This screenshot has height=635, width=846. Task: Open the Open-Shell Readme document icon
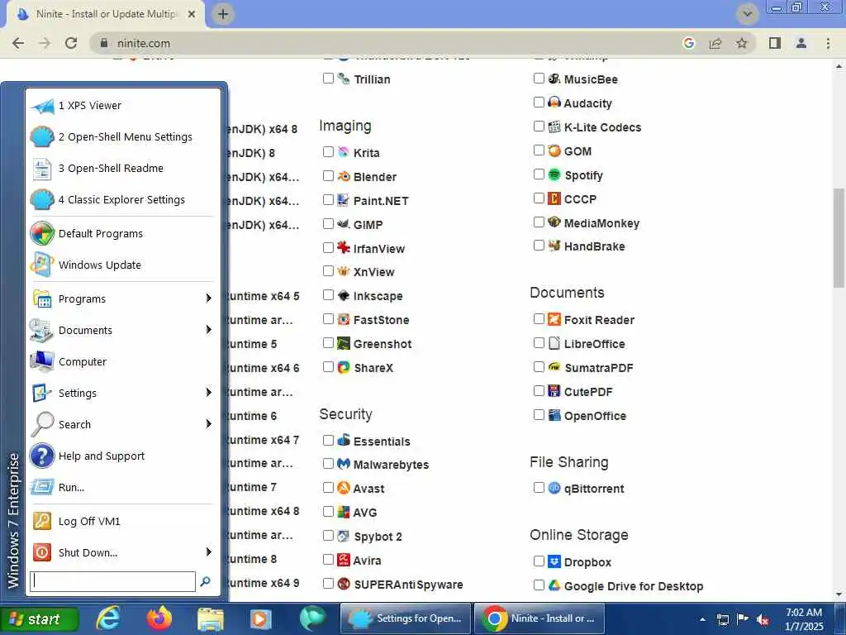(x=41, y=169)
